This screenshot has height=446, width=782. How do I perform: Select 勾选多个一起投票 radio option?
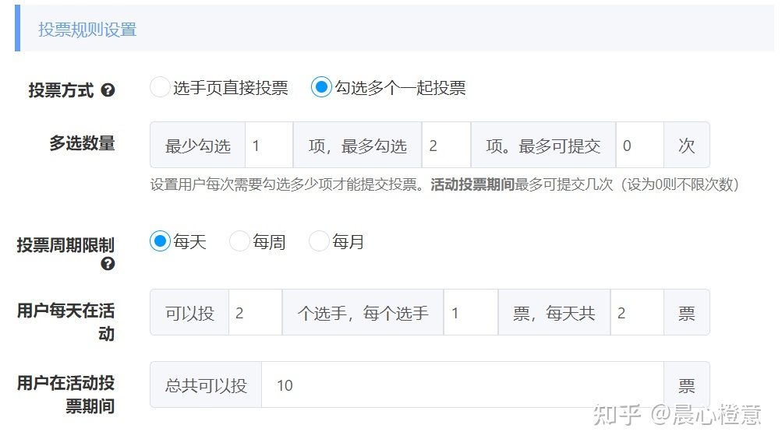(x=321, y=87)
